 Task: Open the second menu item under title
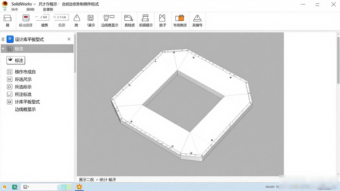(x=31, y=9)
